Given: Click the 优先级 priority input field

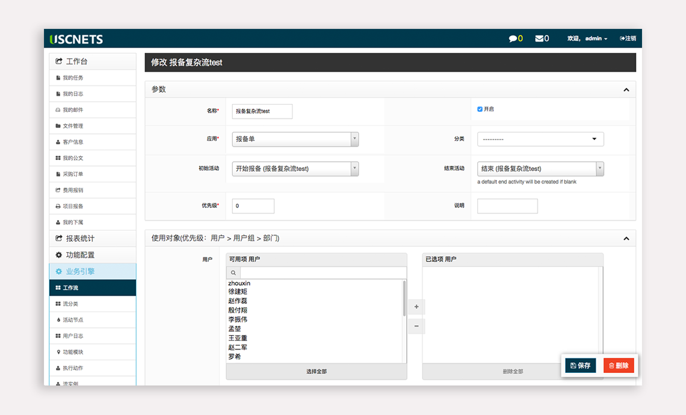Looking at the screenshot, I should point(253,206).
